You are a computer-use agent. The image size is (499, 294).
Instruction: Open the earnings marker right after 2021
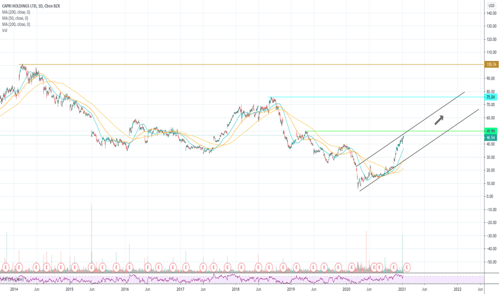click(x=407, y=267)
